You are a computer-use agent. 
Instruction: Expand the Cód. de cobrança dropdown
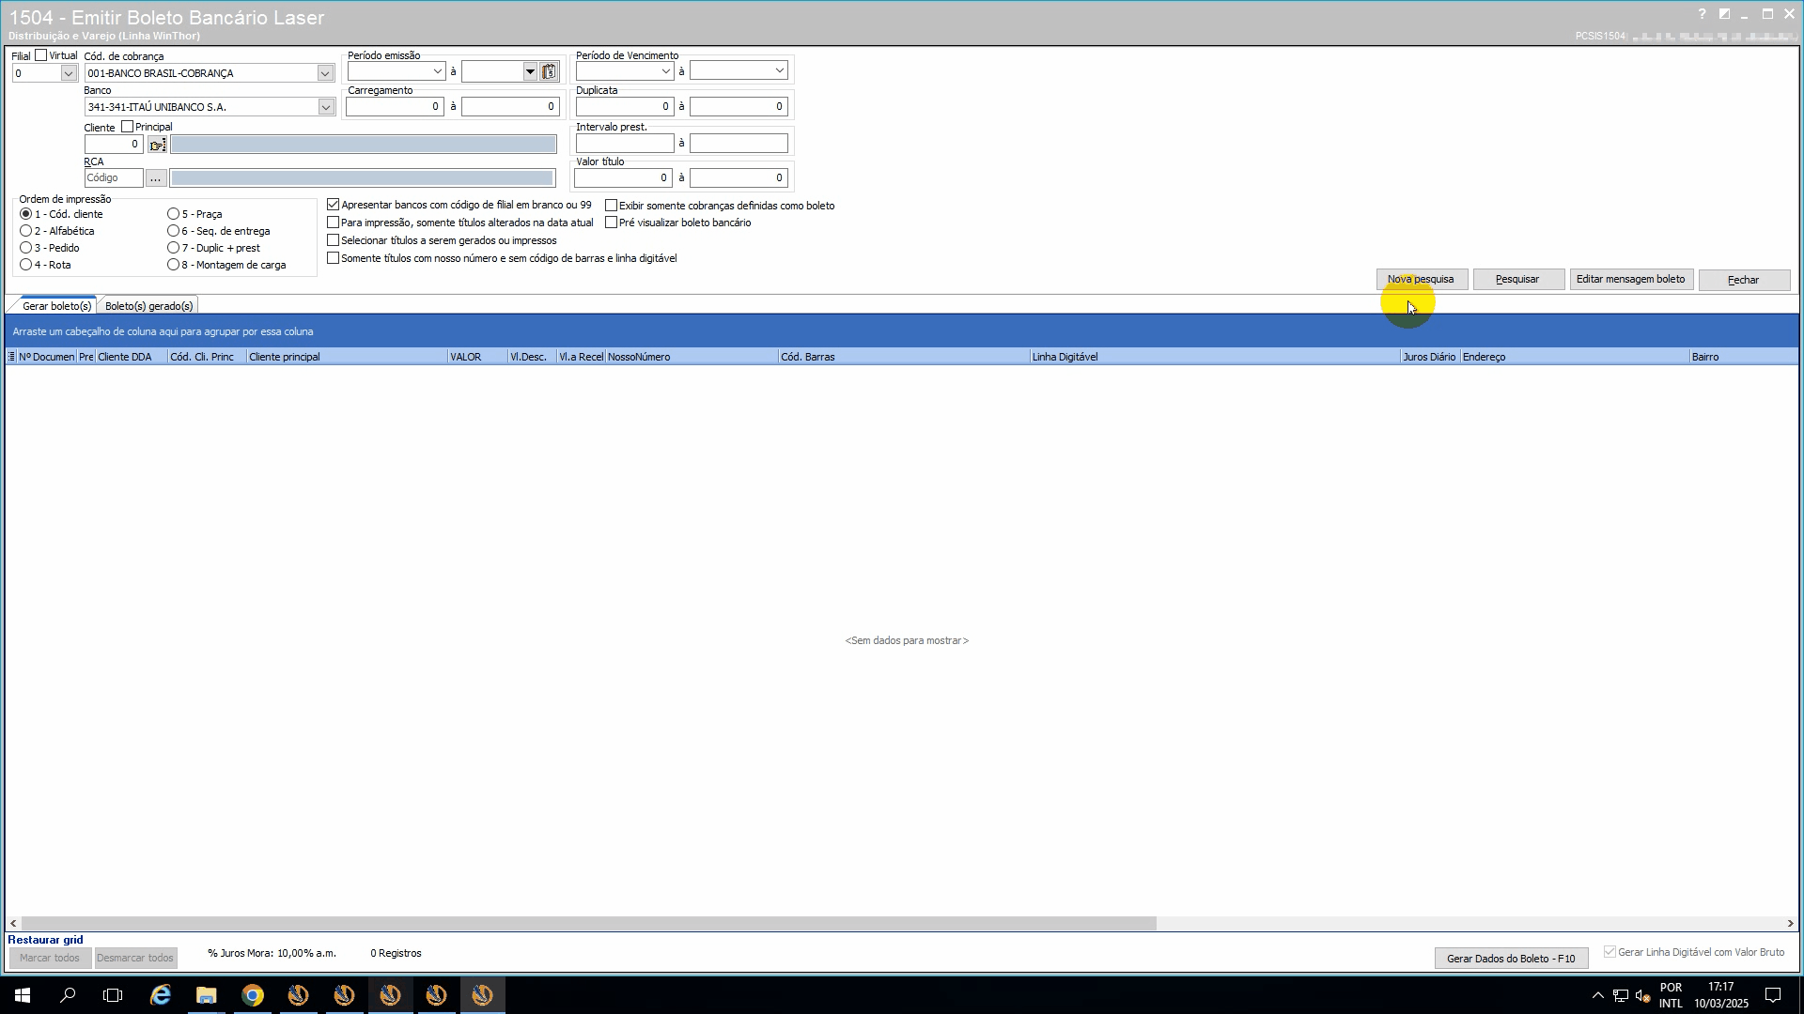325,73
